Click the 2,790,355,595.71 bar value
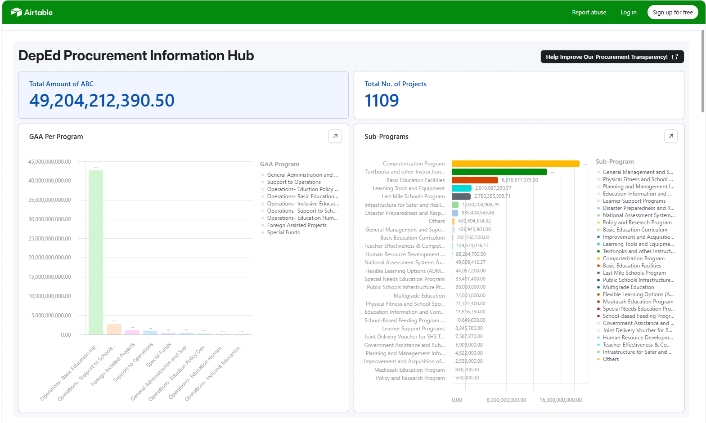This screenshot has width=706, height=423. click(492, 196)
